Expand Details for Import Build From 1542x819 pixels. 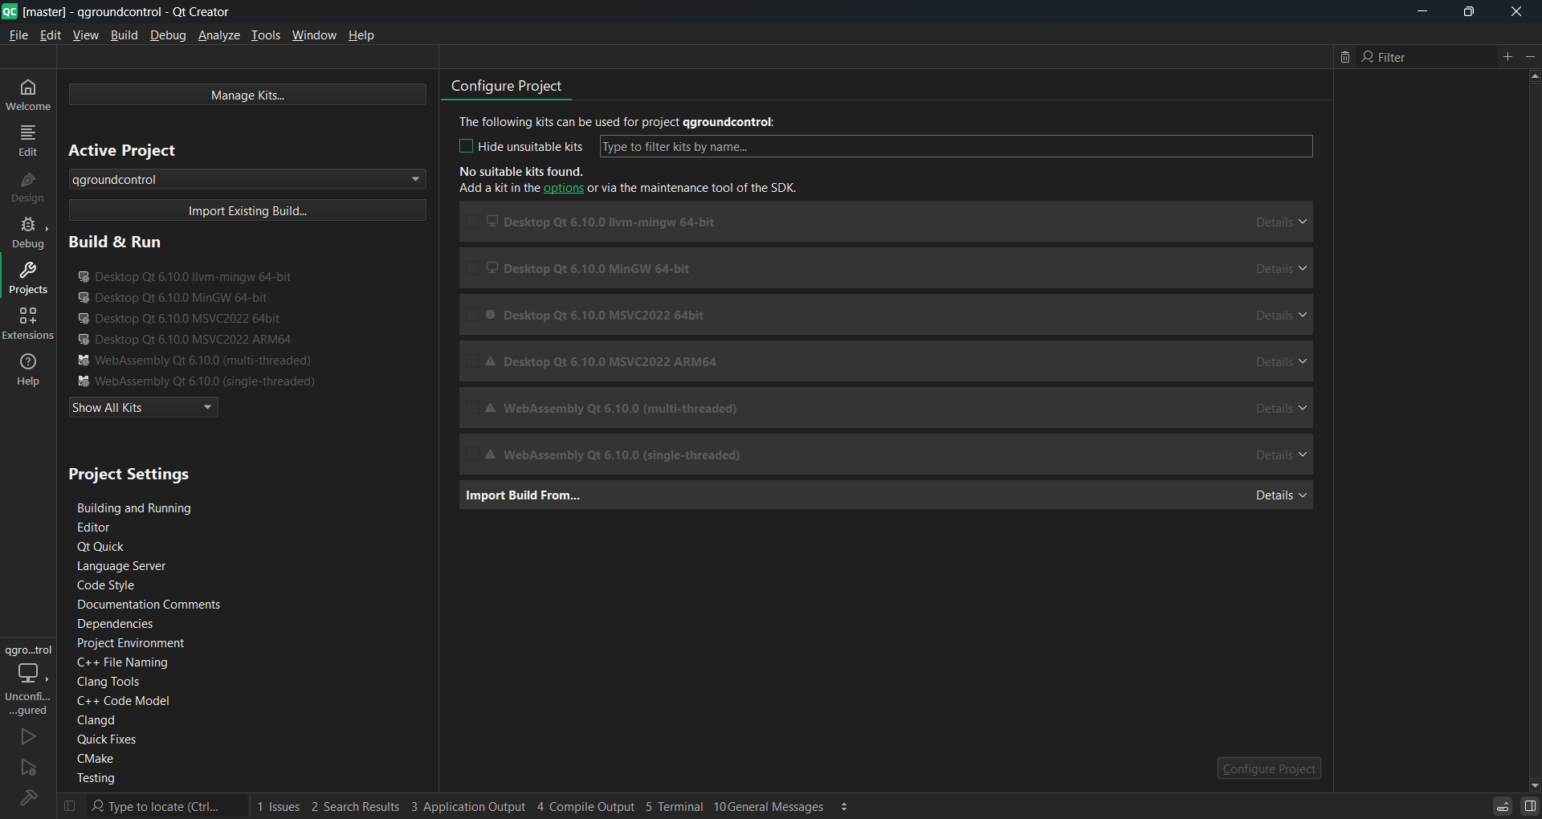(x=1282, y=495)
